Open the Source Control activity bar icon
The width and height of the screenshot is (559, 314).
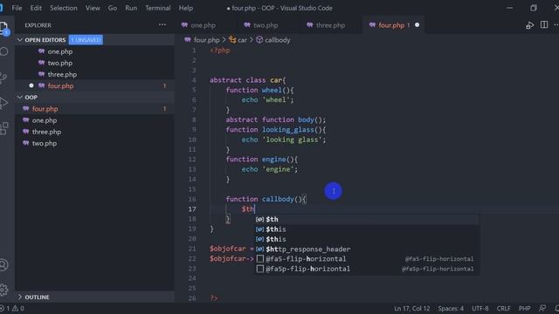tap(3, 78)
